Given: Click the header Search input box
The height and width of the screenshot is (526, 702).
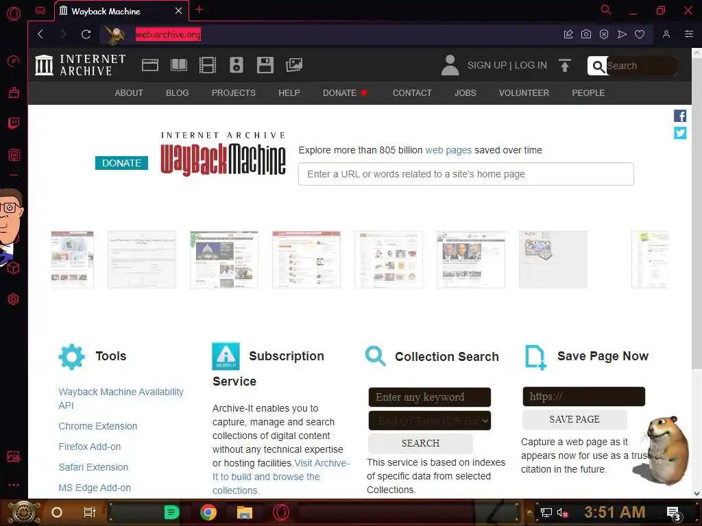Looking at the screenshot, I should tap(641, 66).
